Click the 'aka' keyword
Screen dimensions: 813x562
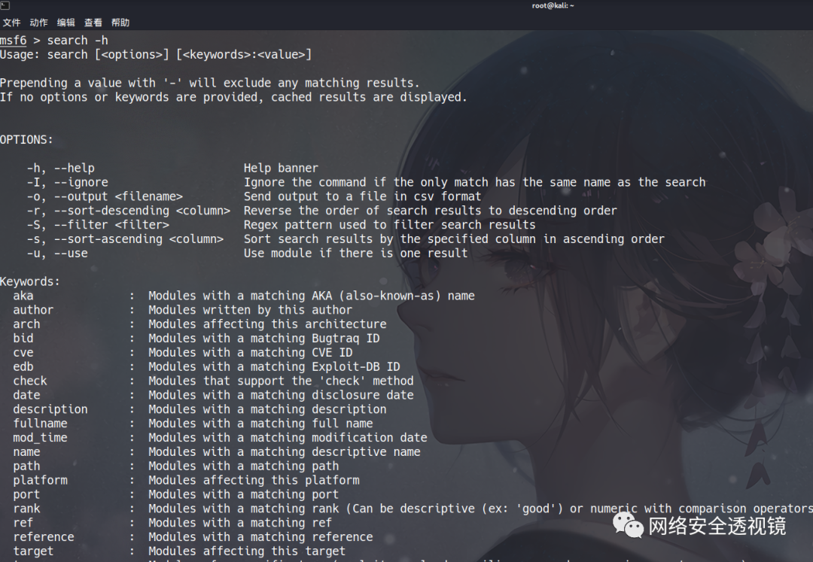pyautogui.click(x=23, y=296)
